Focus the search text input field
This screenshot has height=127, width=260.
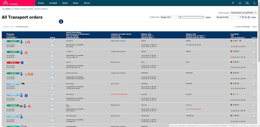(x=192, y=17)
